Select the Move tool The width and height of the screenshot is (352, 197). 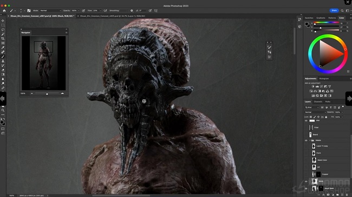[3, 21]
